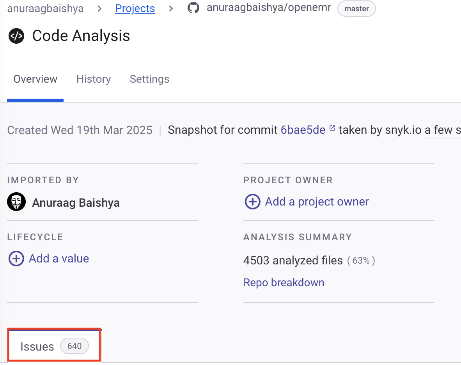Click the external link icon beside commit 6bae5de
Image resolution: width=461 pixels, height=365 pixels.
click(332, 128)
